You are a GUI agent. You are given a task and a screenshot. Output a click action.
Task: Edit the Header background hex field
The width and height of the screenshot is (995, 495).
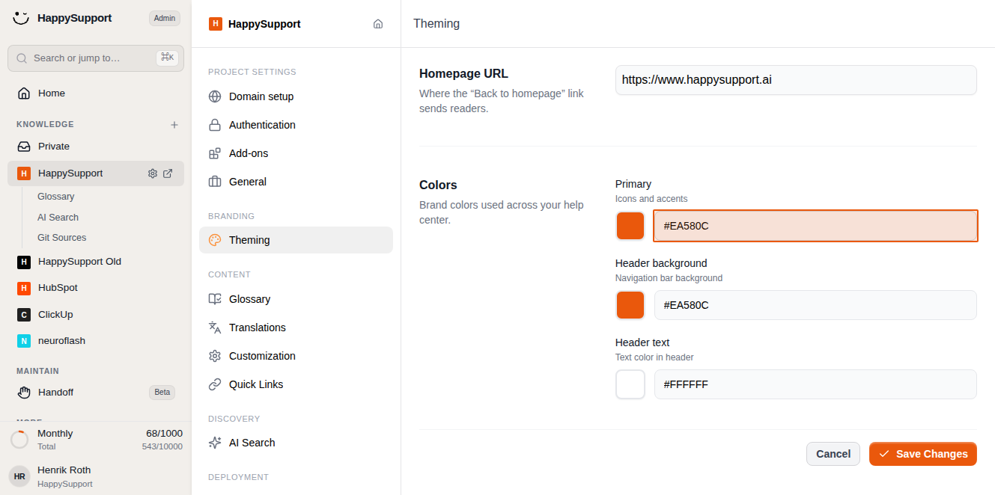pos(815,305)
